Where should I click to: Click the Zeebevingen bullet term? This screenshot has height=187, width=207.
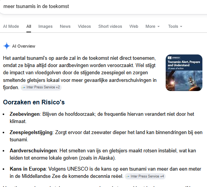tap(24, 114)
